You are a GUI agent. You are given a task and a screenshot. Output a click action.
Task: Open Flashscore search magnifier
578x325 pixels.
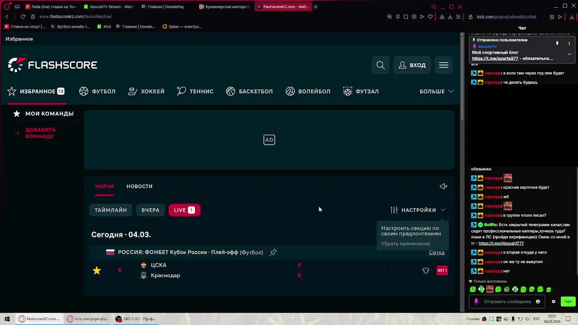pyautogui.click(x=381, y=65)
